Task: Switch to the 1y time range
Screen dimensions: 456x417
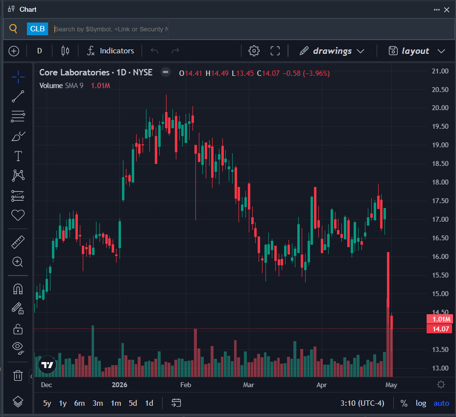Action: click(63, 403)
